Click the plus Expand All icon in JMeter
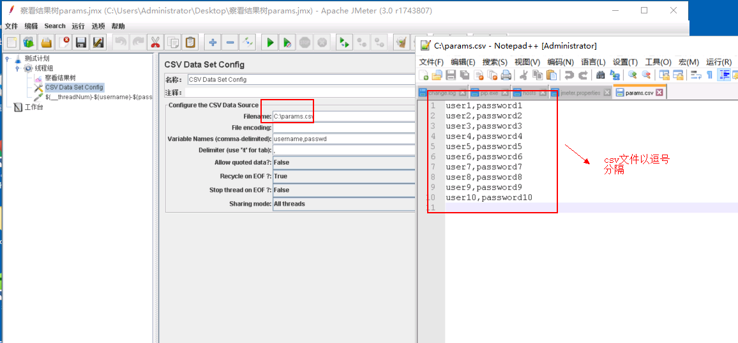Image resolution: width=738 pixels, height=343 pixels. coord(213,43)
